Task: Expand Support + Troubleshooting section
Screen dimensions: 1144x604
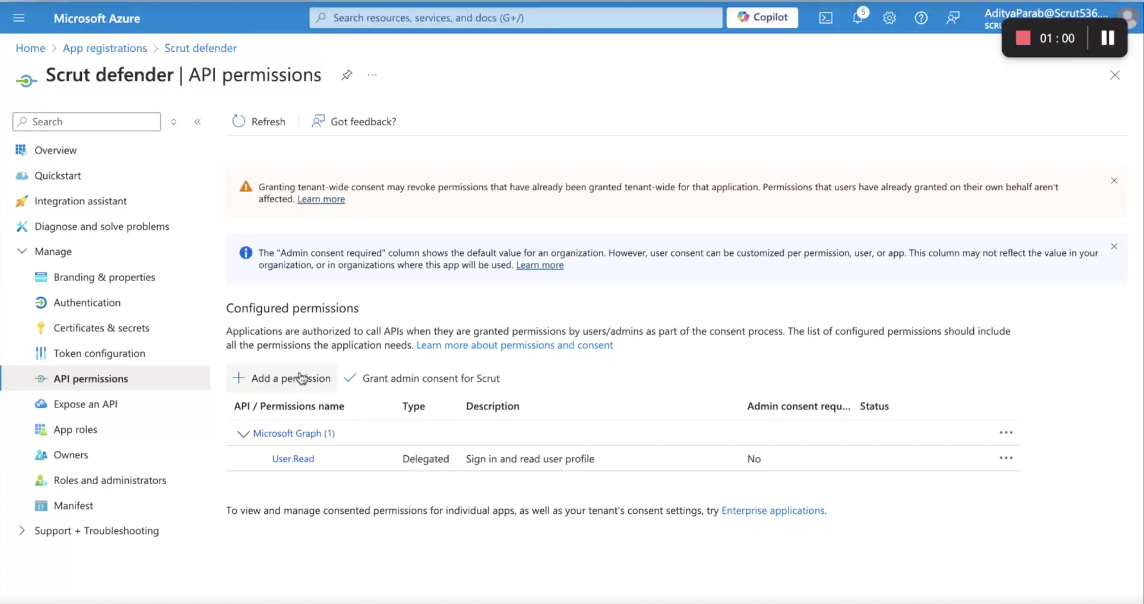Action: [21, 530]
